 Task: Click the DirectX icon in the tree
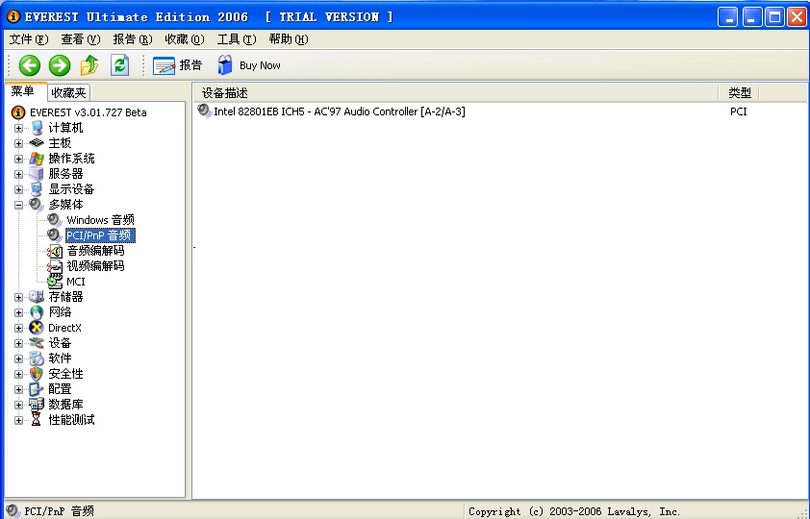pos(37,328)
